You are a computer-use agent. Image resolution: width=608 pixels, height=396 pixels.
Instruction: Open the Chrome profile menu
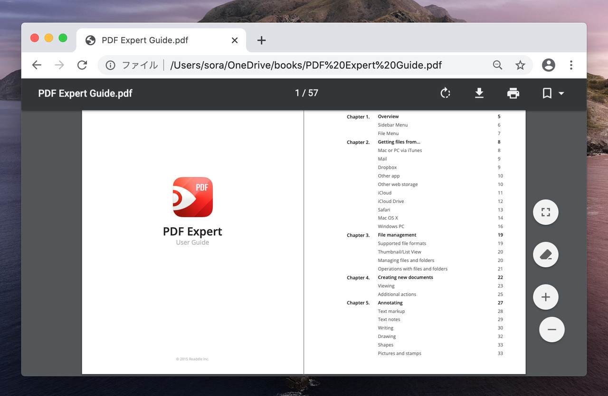click(x=549, y=65)
